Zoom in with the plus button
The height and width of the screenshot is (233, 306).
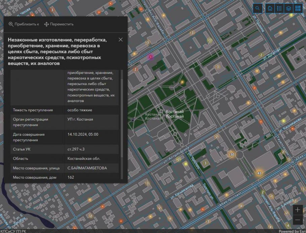coord(298,209)
